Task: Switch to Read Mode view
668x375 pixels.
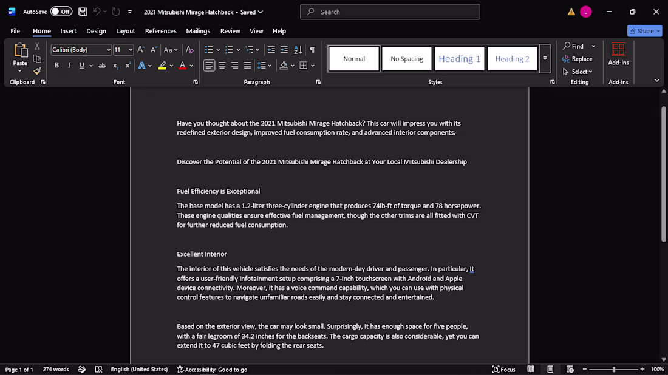Action: [x=531, y=369]
